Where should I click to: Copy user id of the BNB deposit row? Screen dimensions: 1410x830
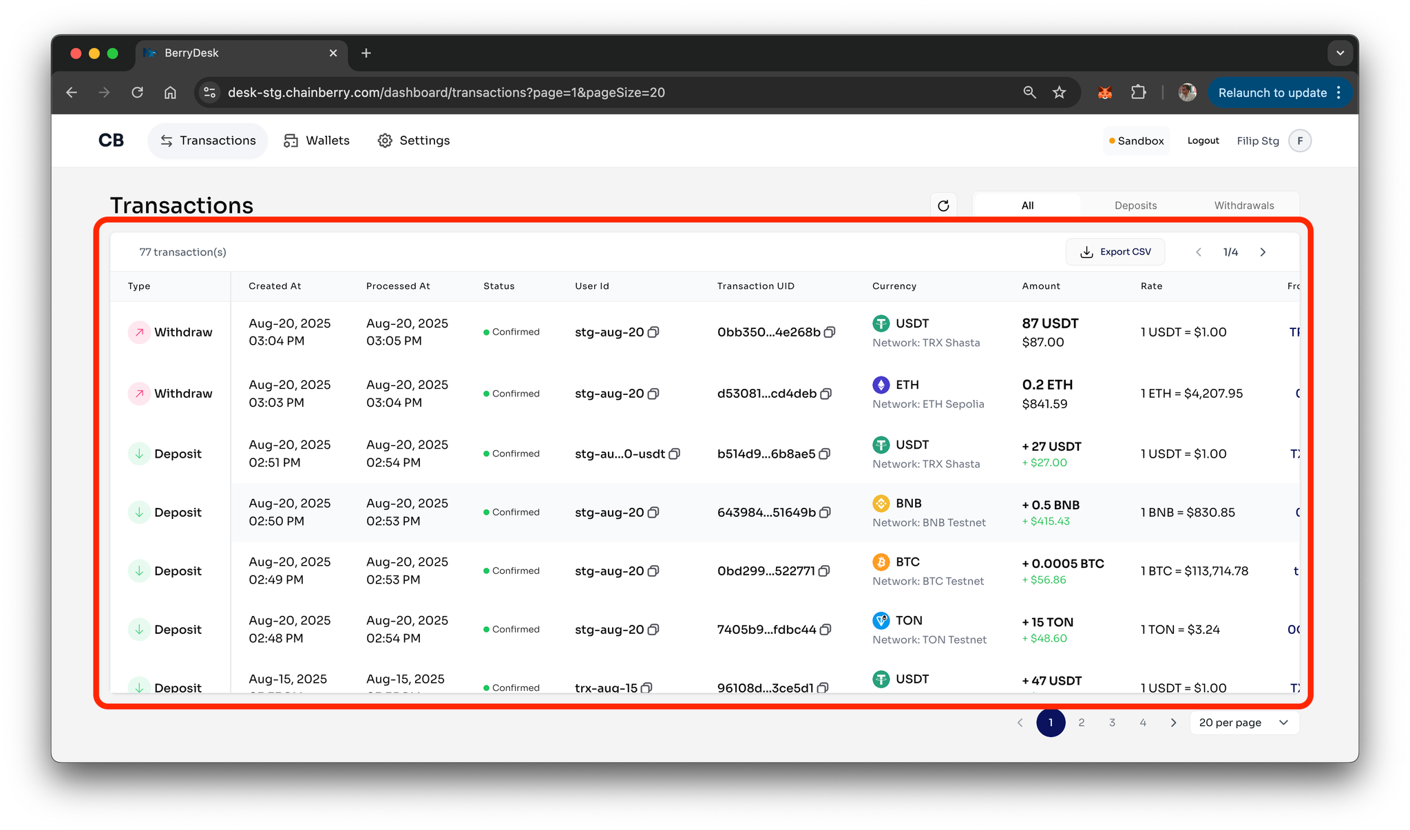653,513
